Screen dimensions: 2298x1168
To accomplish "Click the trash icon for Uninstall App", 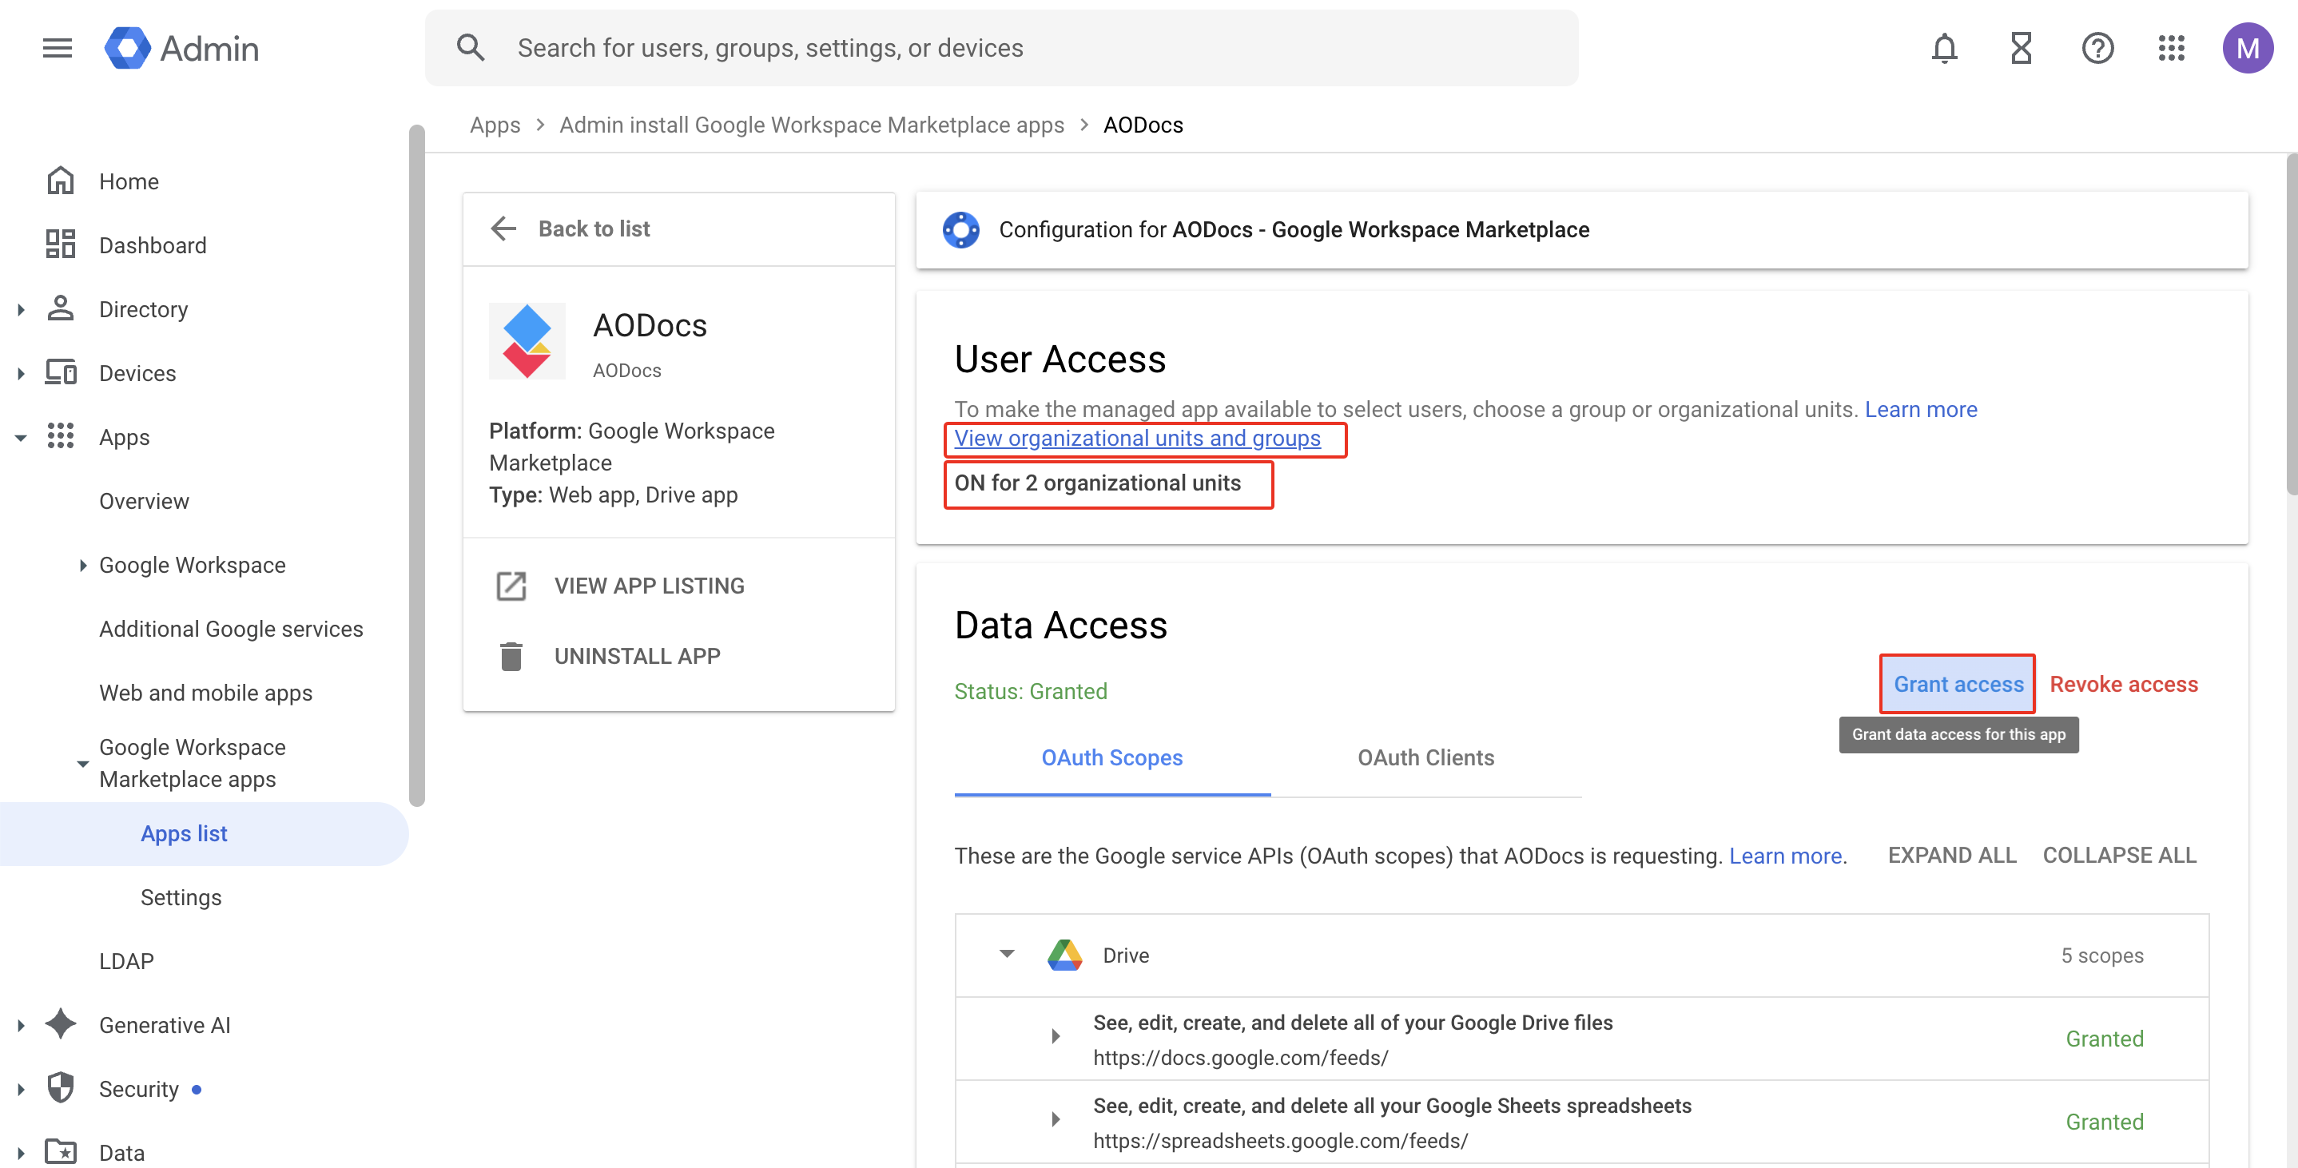I will coord(511,656).
